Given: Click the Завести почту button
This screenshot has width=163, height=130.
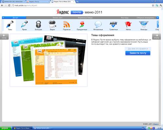Looking at the screenshot, I should click(138, 53).
